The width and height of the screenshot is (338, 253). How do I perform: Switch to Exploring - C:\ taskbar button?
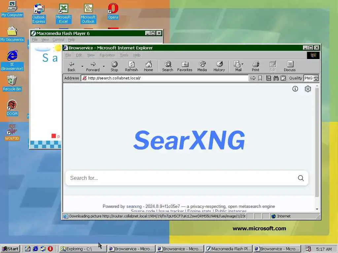(83, 249)
